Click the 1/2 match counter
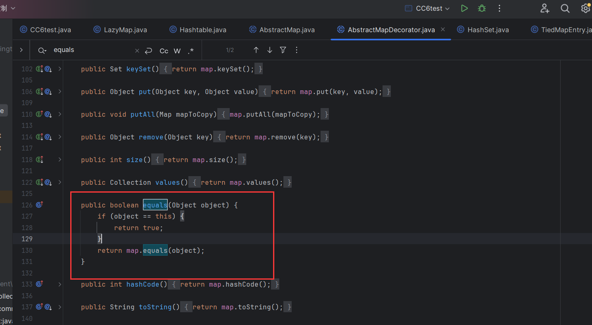The image size is (592, 325). coord(230,50)
